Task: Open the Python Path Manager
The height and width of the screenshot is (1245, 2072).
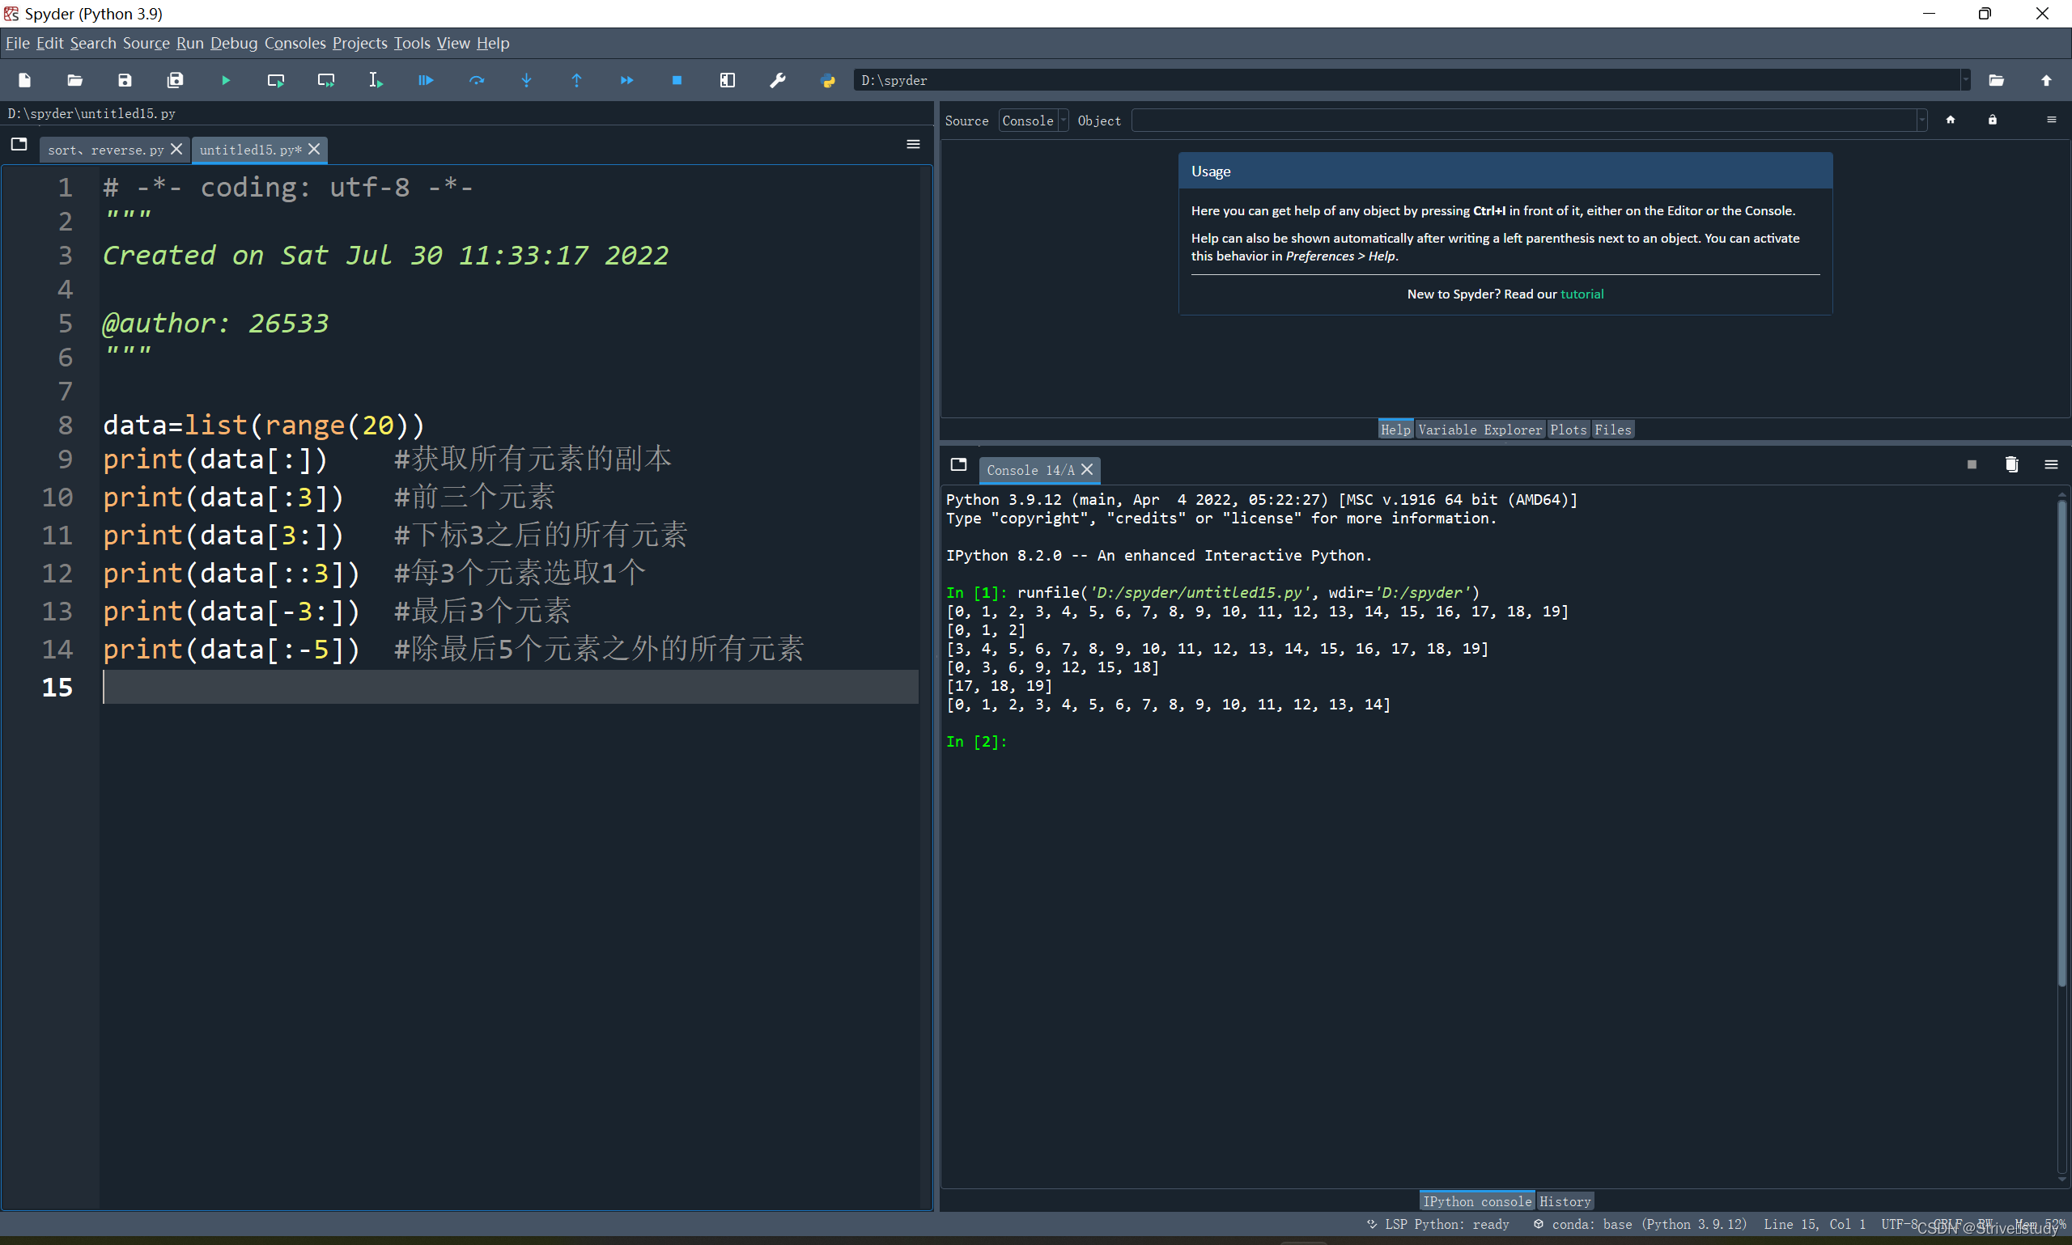Action: [827, 80]
